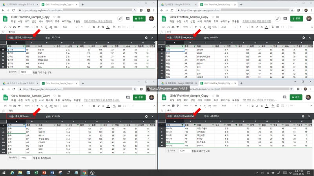Pick text color in the 영국,러시아+HG,RF+S window
The height and width of the screenshot is (176, 314).
click(x=267, y=106)
